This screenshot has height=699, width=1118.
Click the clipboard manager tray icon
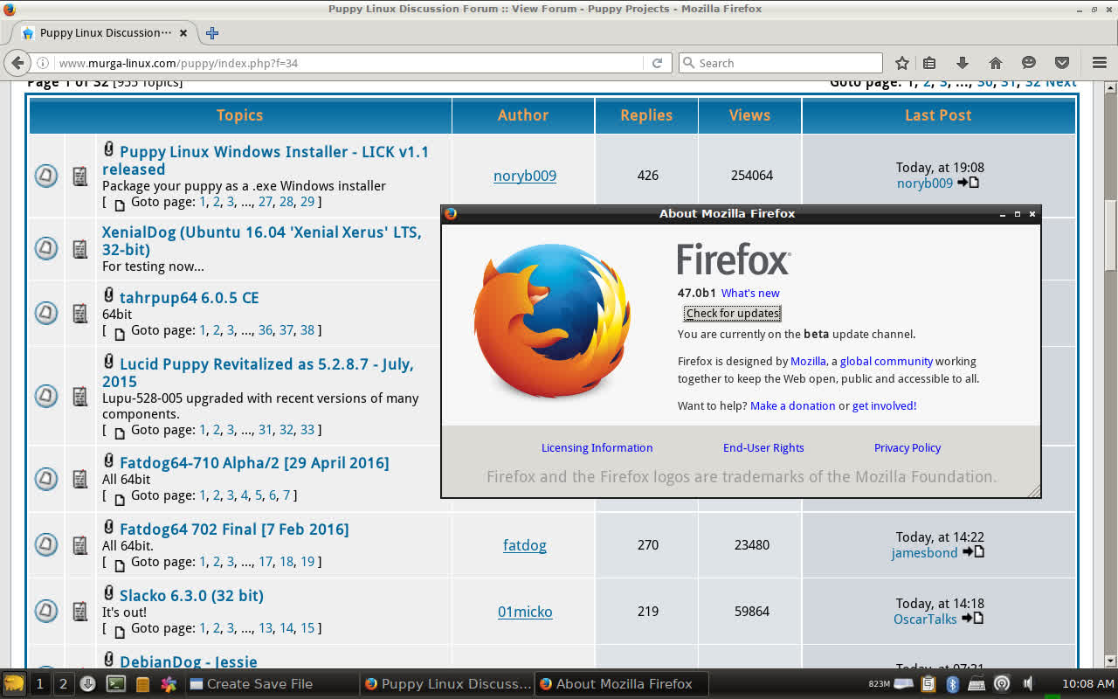(928, 684)
